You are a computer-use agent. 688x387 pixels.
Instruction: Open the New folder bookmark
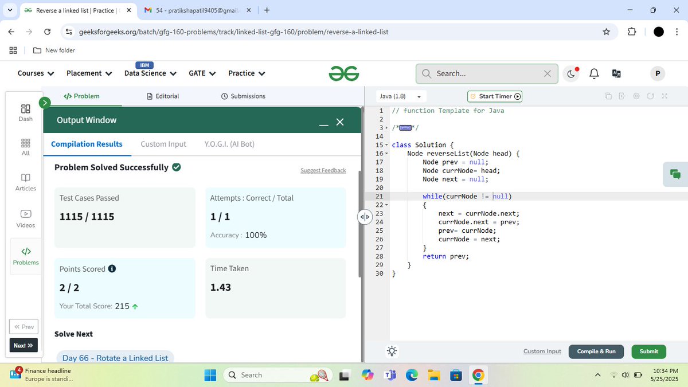point(54,50)
